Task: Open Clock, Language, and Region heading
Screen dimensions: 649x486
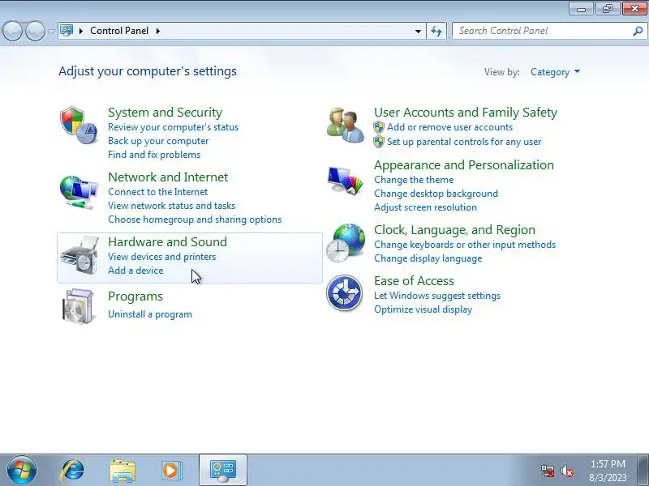Action: pyautogui.click(x=454, y=230)
